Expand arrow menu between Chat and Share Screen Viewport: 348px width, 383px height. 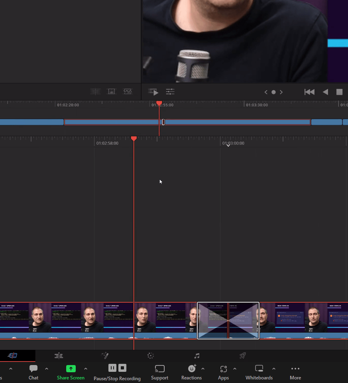pyautogui.click(x=47, y=369)
